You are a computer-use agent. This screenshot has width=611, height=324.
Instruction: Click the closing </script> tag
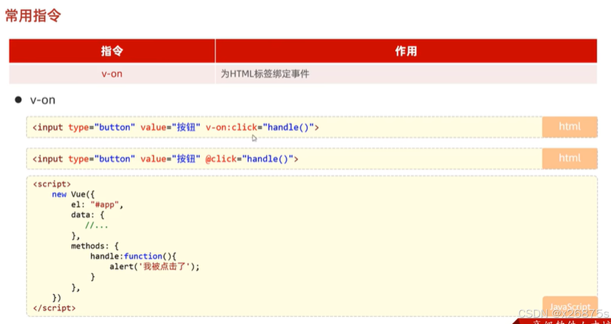(x=54, y=308)
